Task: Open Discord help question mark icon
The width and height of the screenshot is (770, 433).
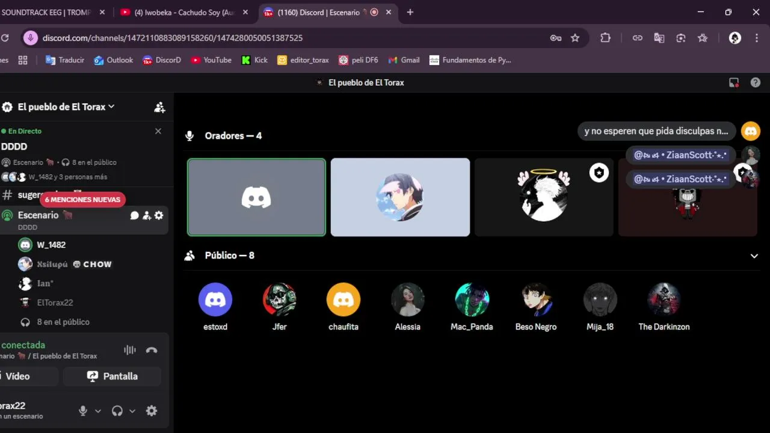Action: click(756, 82)
